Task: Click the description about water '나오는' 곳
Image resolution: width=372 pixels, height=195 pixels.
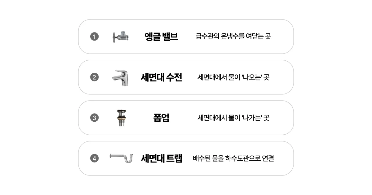Action: [x=233, y=77]
